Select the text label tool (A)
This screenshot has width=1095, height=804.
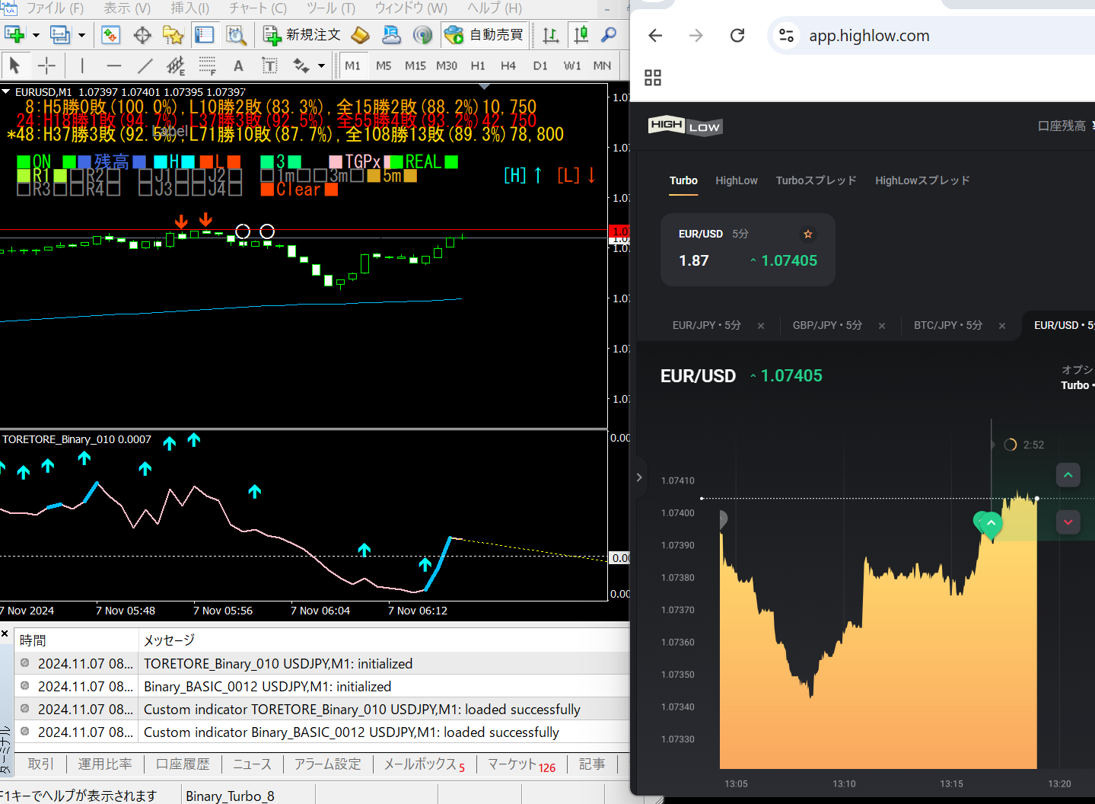238,66
